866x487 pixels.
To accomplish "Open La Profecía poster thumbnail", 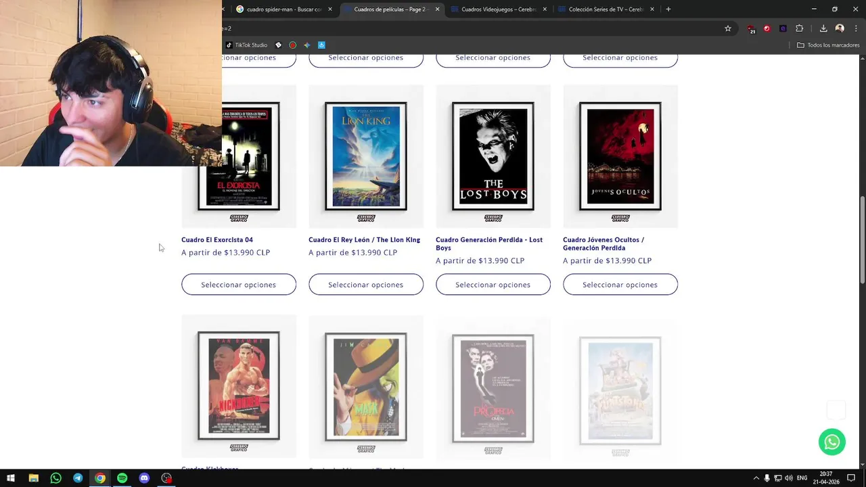I will click(x=493, y=388).
